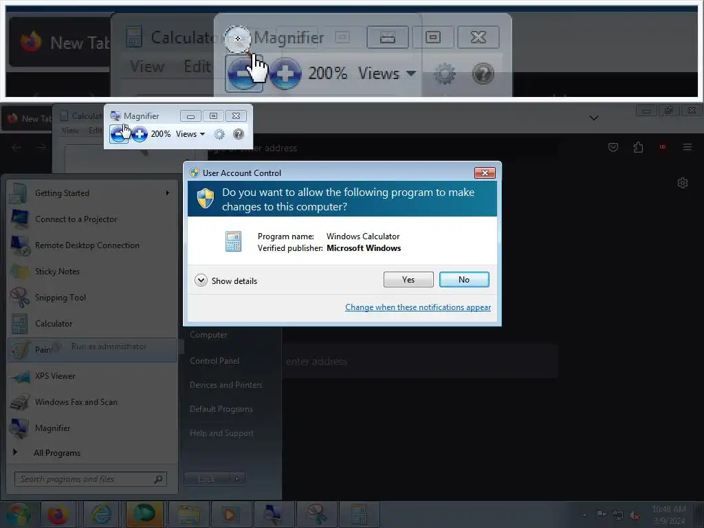The width and height of the screenshot is (704, 528).
Task: Expand the shutdown options arrow beside Lock
Action: 237,479
